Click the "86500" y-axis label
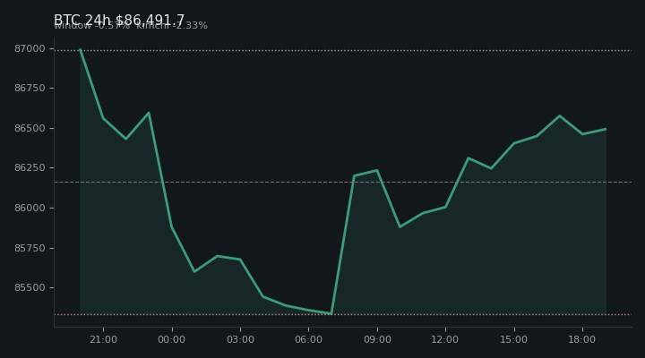 pos(30,128)
